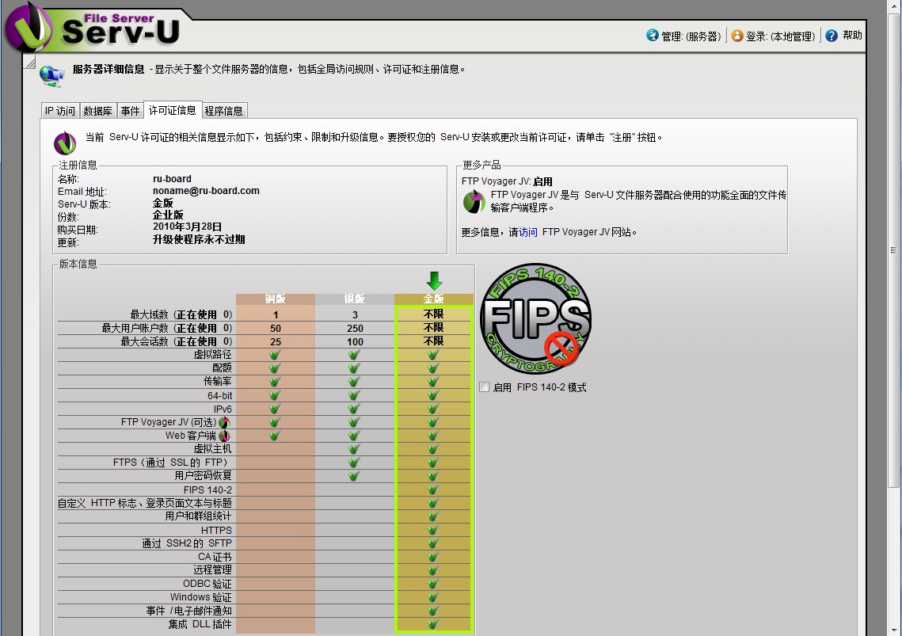902x636 pixels.
Task: Enable the FIPS 140-2 模式 checkbox
Action: 485,387
